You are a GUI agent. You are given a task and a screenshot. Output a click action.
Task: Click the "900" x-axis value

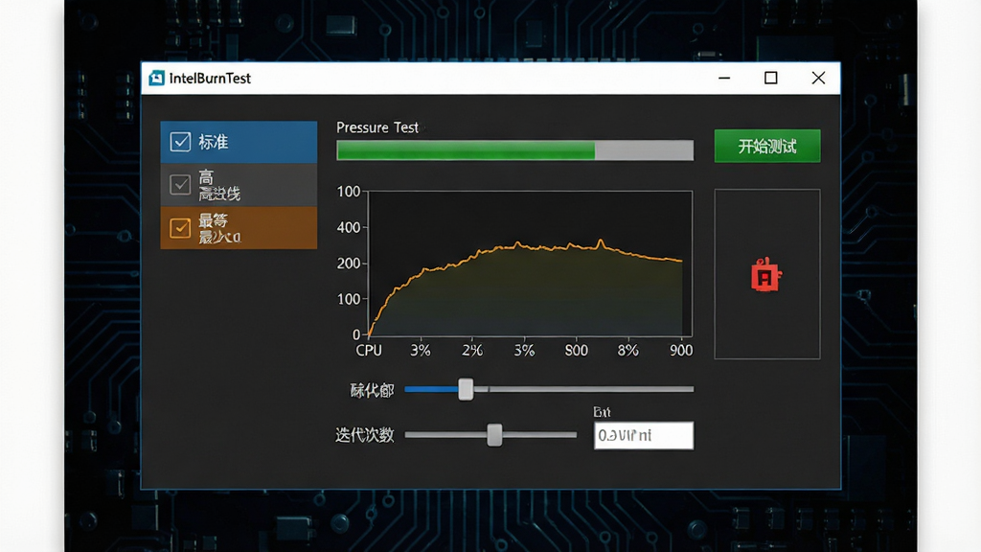tap(681, 351)
